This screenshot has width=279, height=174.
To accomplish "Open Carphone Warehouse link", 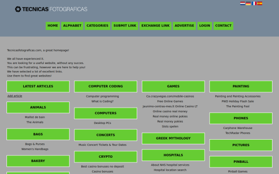I will 238,128.
